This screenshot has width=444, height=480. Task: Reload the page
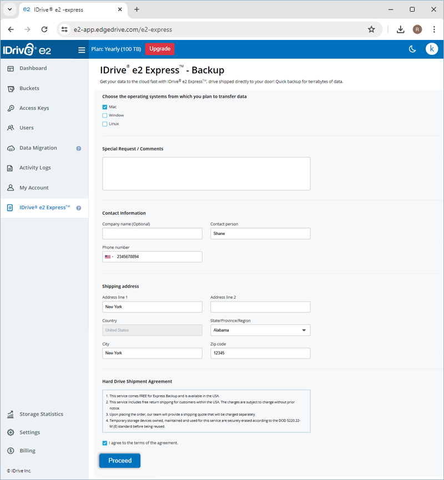[44, 29]
